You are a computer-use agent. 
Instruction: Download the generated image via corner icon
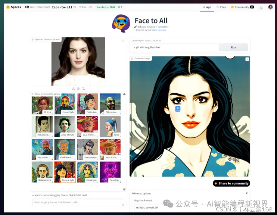coord(247,59)
